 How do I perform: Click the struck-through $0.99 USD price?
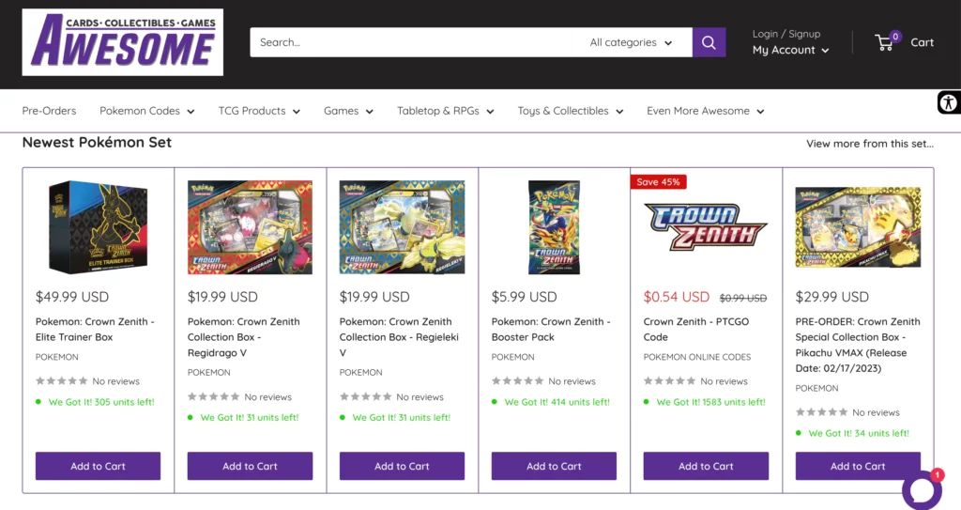[743, 299]
